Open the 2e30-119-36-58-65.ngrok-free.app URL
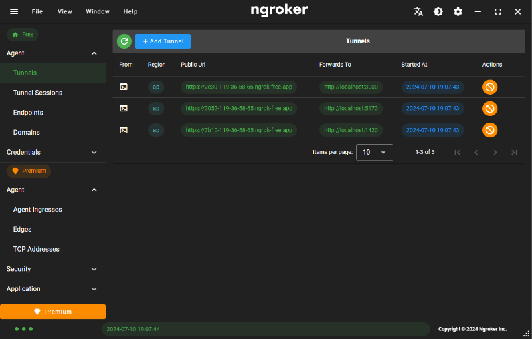This screenshot has width=532, height=339. [x=239, y=87]
